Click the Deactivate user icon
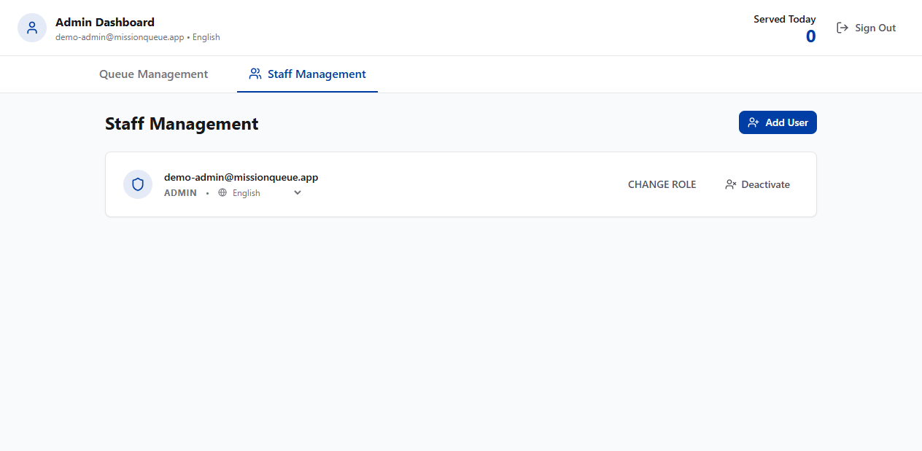 (730, 184)
